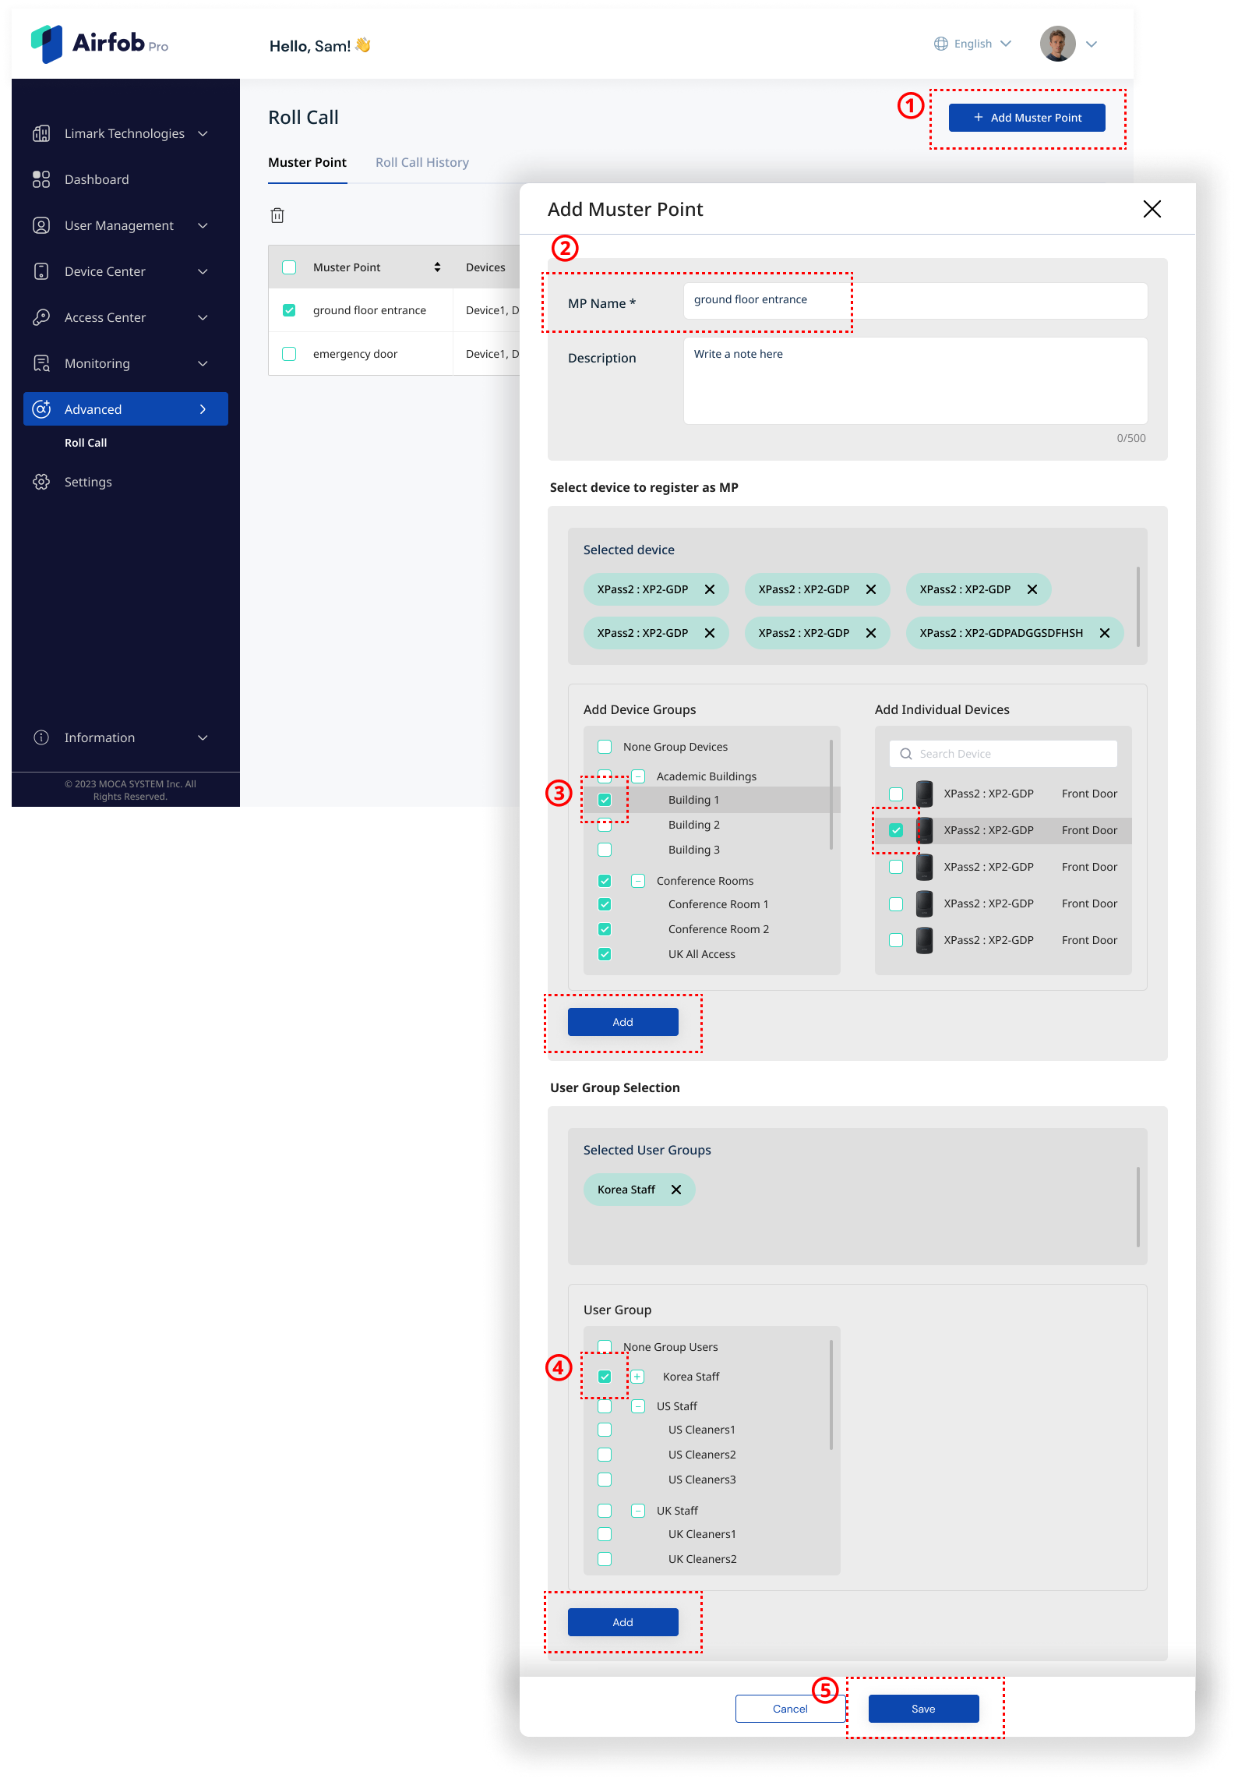Collapse Conference Rooms tree group

638,881
